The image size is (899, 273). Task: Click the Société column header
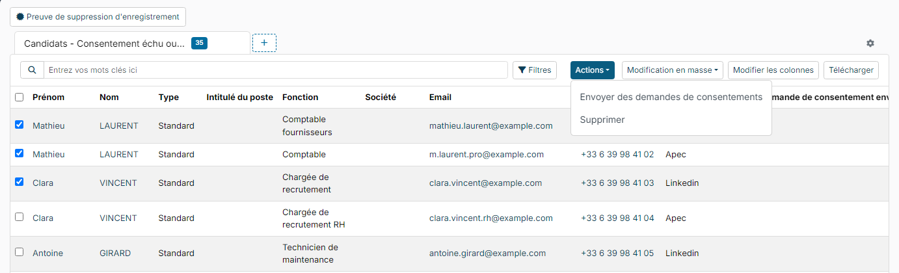tap(381, 97)
